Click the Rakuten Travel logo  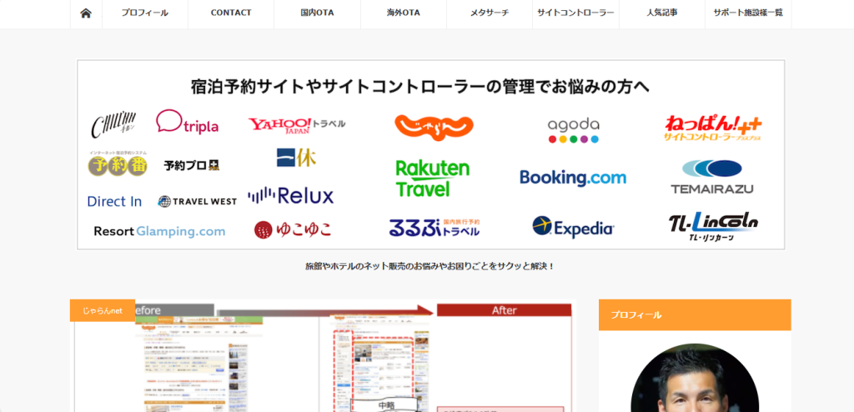(432, 178)
